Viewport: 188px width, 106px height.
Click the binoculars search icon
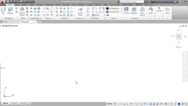146,1
